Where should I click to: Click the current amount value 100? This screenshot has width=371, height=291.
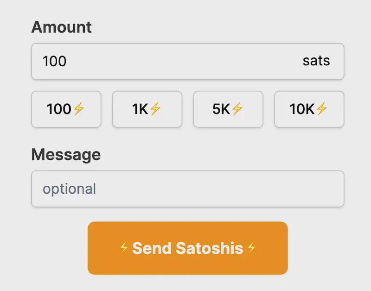pyautogui.click(x=54, y=61)
